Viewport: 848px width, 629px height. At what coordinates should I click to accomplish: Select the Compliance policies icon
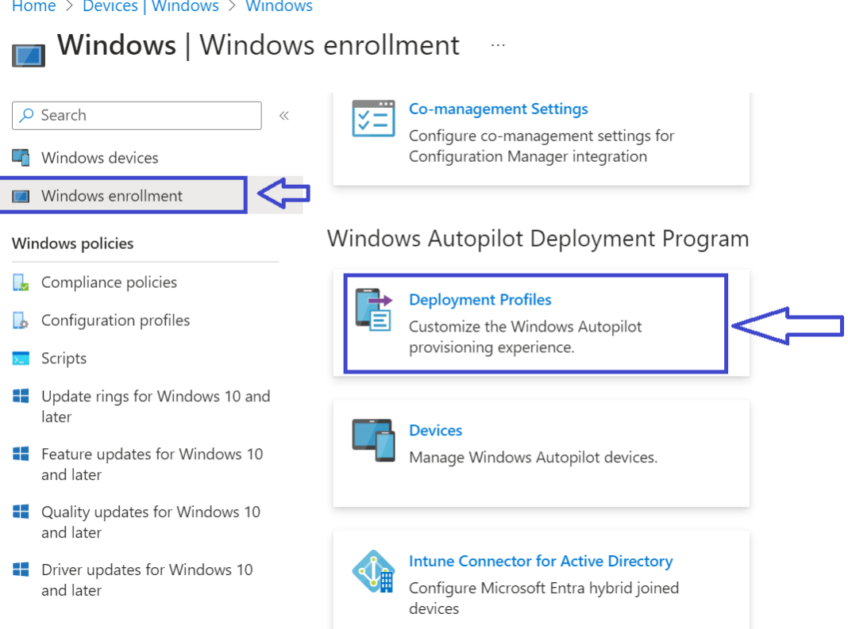pos(22,282)
